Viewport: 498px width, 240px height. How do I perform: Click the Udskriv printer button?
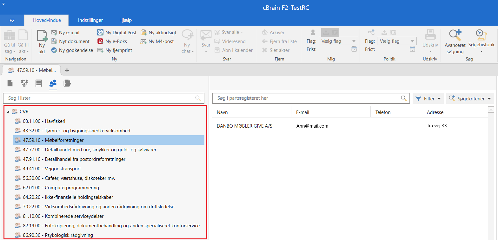coord(430,41)
